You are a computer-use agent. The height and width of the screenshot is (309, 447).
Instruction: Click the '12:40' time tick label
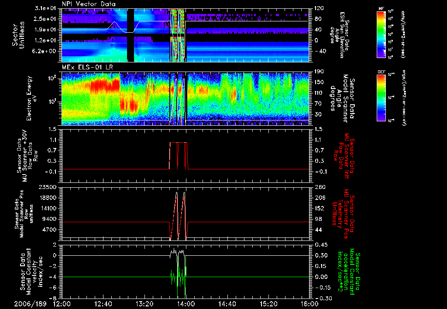click(x=103, y=304)
